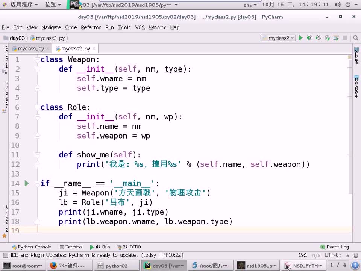The width and height of the screenshot is (361, 271).
Task: Click the 19:1 cursor position indicator
Action: point(303,255)
